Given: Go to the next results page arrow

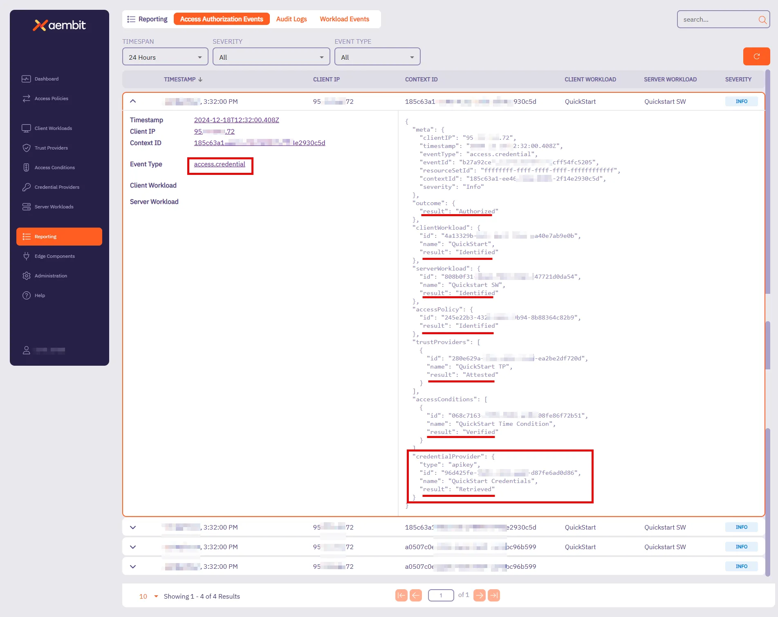Looking at the screenshot, I should click(480, 595).
